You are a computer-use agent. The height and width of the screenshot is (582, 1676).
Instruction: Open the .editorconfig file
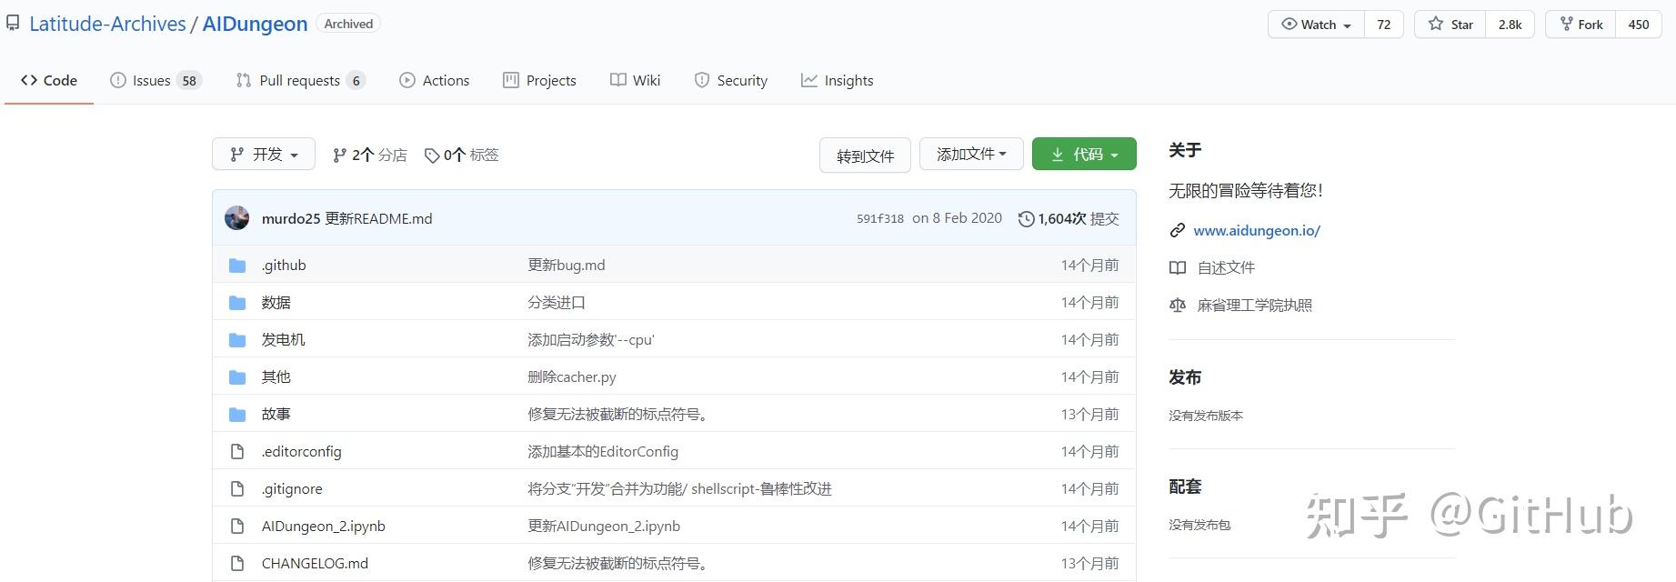click(x=302, y=451)
